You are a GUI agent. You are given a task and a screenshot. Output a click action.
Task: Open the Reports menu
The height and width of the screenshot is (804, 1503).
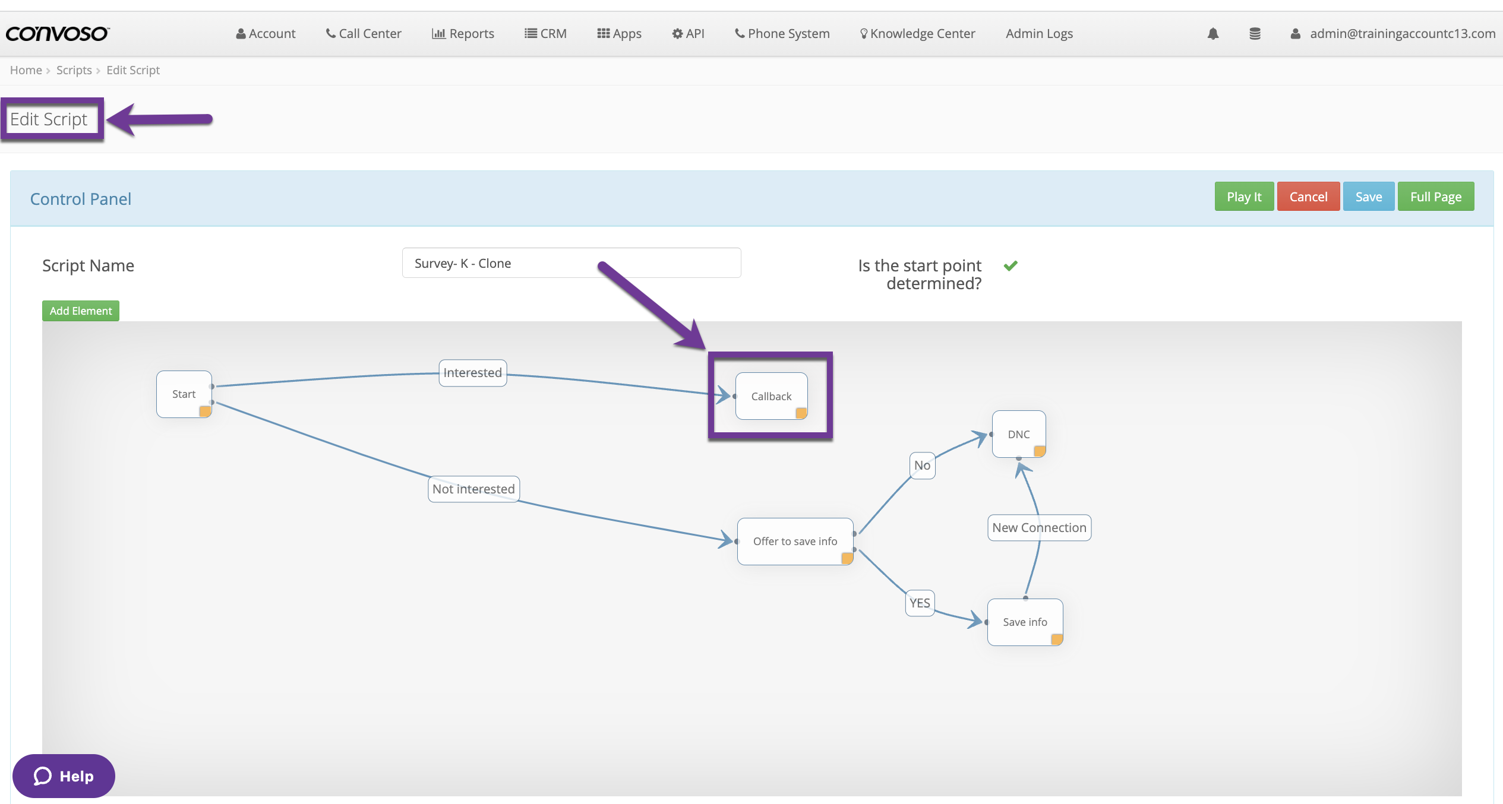coord(463,34)
